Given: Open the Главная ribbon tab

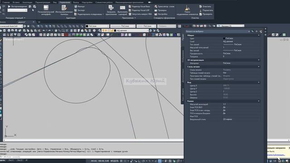Looking at the screenshot, I should [6, 2].
